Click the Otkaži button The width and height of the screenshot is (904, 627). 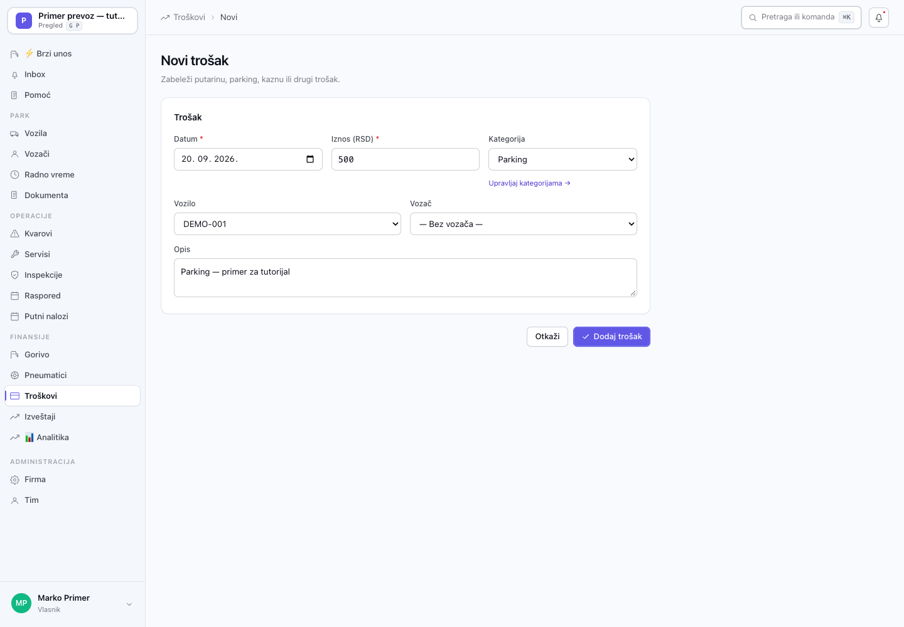[x=547, y=337]
